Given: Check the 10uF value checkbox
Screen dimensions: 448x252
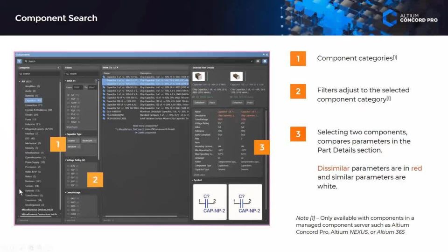Looking at the screenshot, I should (x=68, y=99).
